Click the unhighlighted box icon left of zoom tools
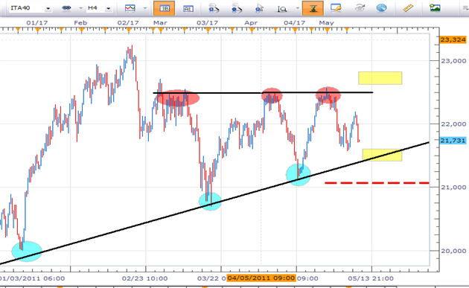The height and width of the screenshot is (288, 469). [x=188, y=9]
